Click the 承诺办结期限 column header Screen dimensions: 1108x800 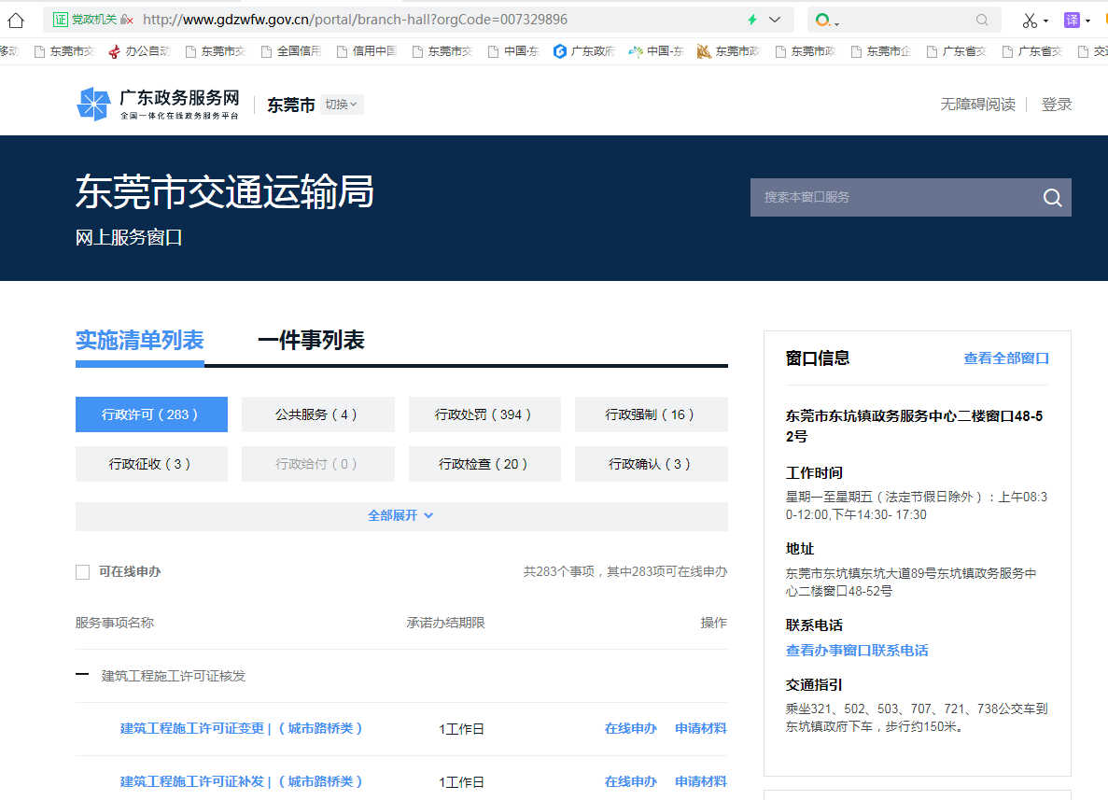click(446, 623)
